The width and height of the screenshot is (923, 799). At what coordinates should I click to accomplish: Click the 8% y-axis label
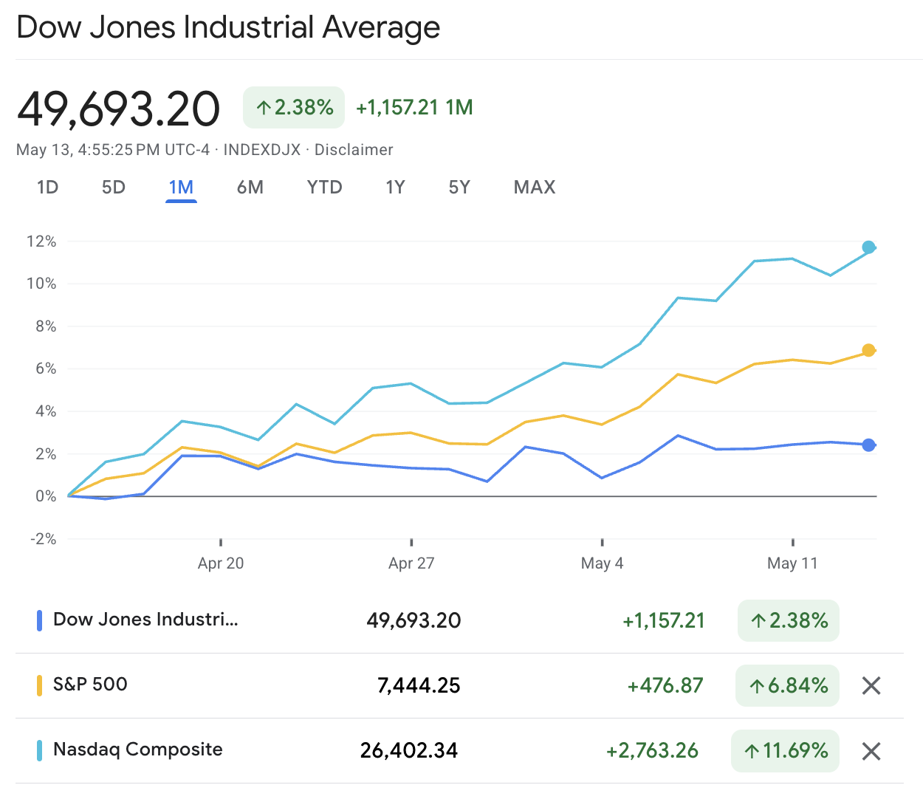click(46, 326)
